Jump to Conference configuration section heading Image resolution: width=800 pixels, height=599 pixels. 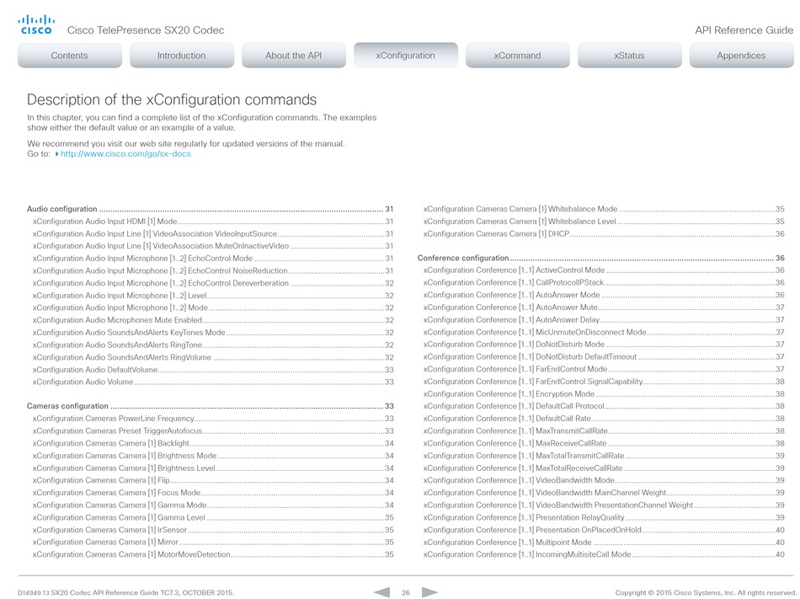click(x=601, y=258)
